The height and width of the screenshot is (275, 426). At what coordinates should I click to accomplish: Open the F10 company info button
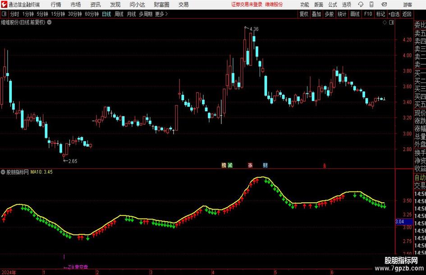point(368,14)
